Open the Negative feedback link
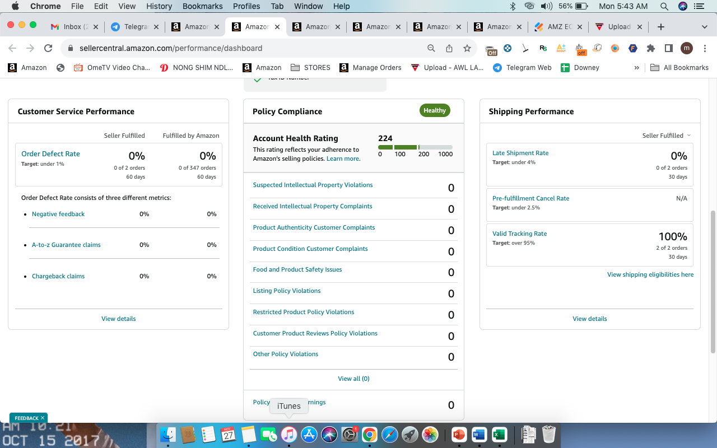This screenshot has height=448, width=717. [x=58, y=214]
